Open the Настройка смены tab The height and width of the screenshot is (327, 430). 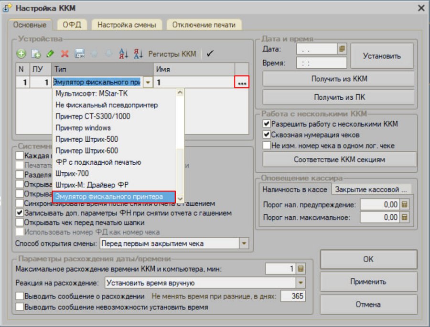click(127, 25)
